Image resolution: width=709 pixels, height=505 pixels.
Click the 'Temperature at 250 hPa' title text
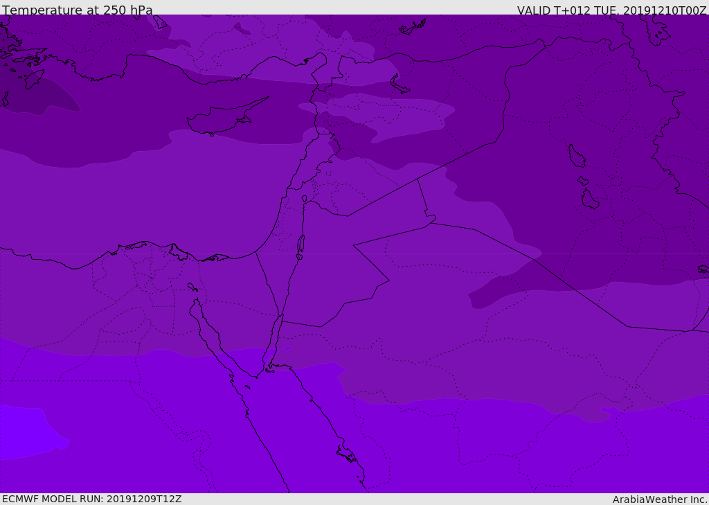click(x=78, y=10)
